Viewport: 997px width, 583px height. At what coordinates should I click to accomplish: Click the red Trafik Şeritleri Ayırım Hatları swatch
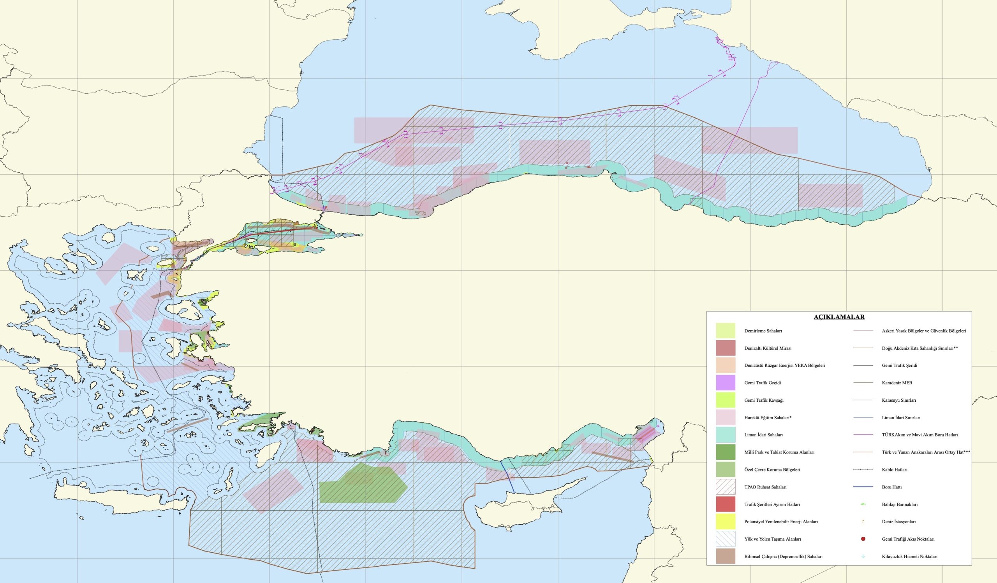pos(725,504)
